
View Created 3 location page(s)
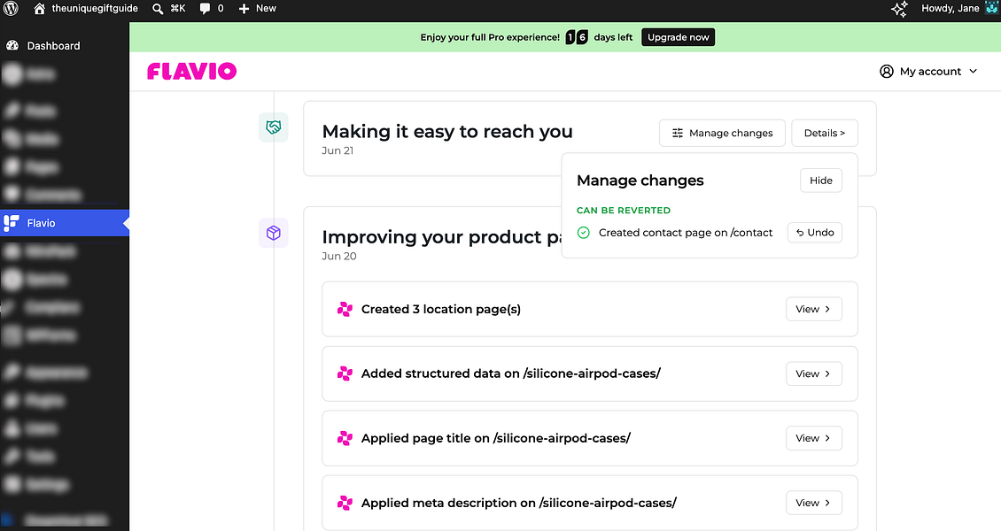pyautogui.click(x=813, y=309)
